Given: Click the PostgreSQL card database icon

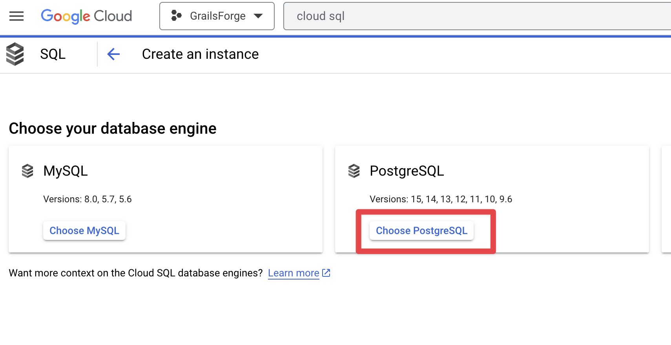Looking at the screenshot, I should (x=354, y=171).
